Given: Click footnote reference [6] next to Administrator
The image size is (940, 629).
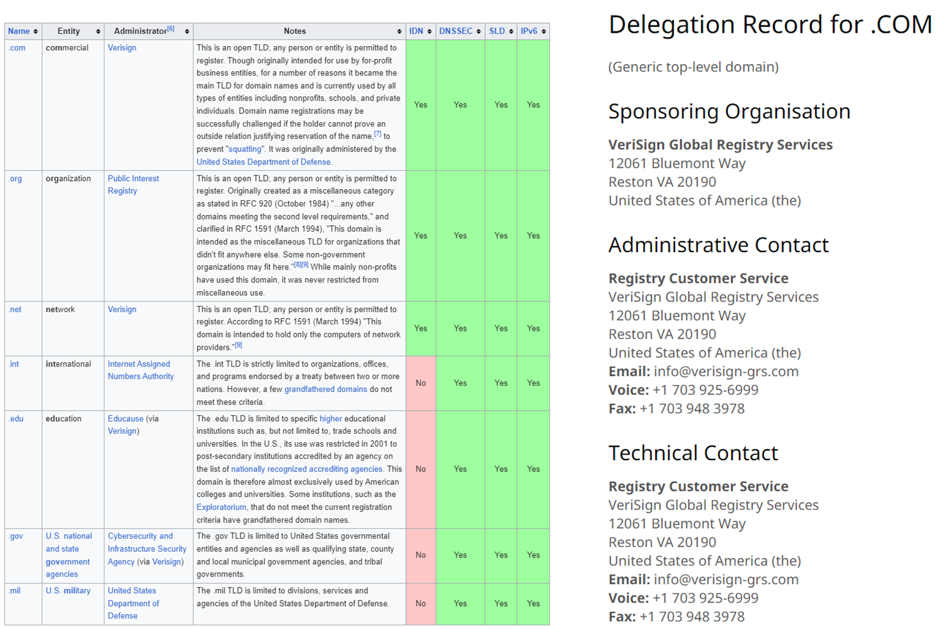Looking at the screenshot, I should pos(171,29).
